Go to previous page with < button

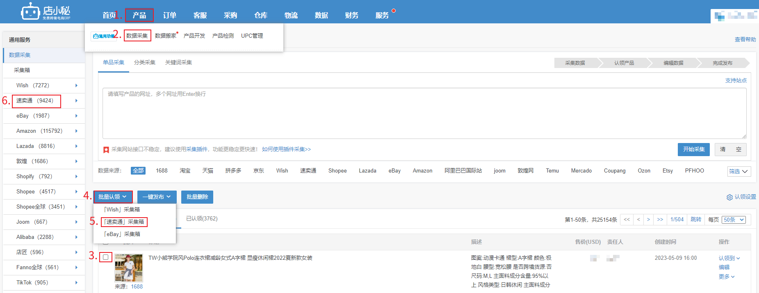click(638, 220)
